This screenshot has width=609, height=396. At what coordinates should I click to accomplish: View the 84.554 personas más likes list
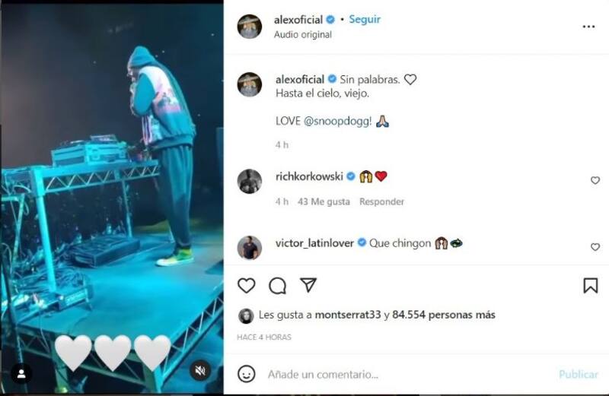click(444, 315)
